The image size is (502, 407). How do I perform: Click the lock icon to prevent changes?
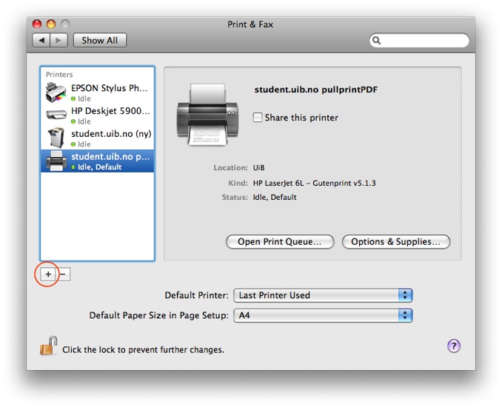pyautogui.click(x=48, y=346)
